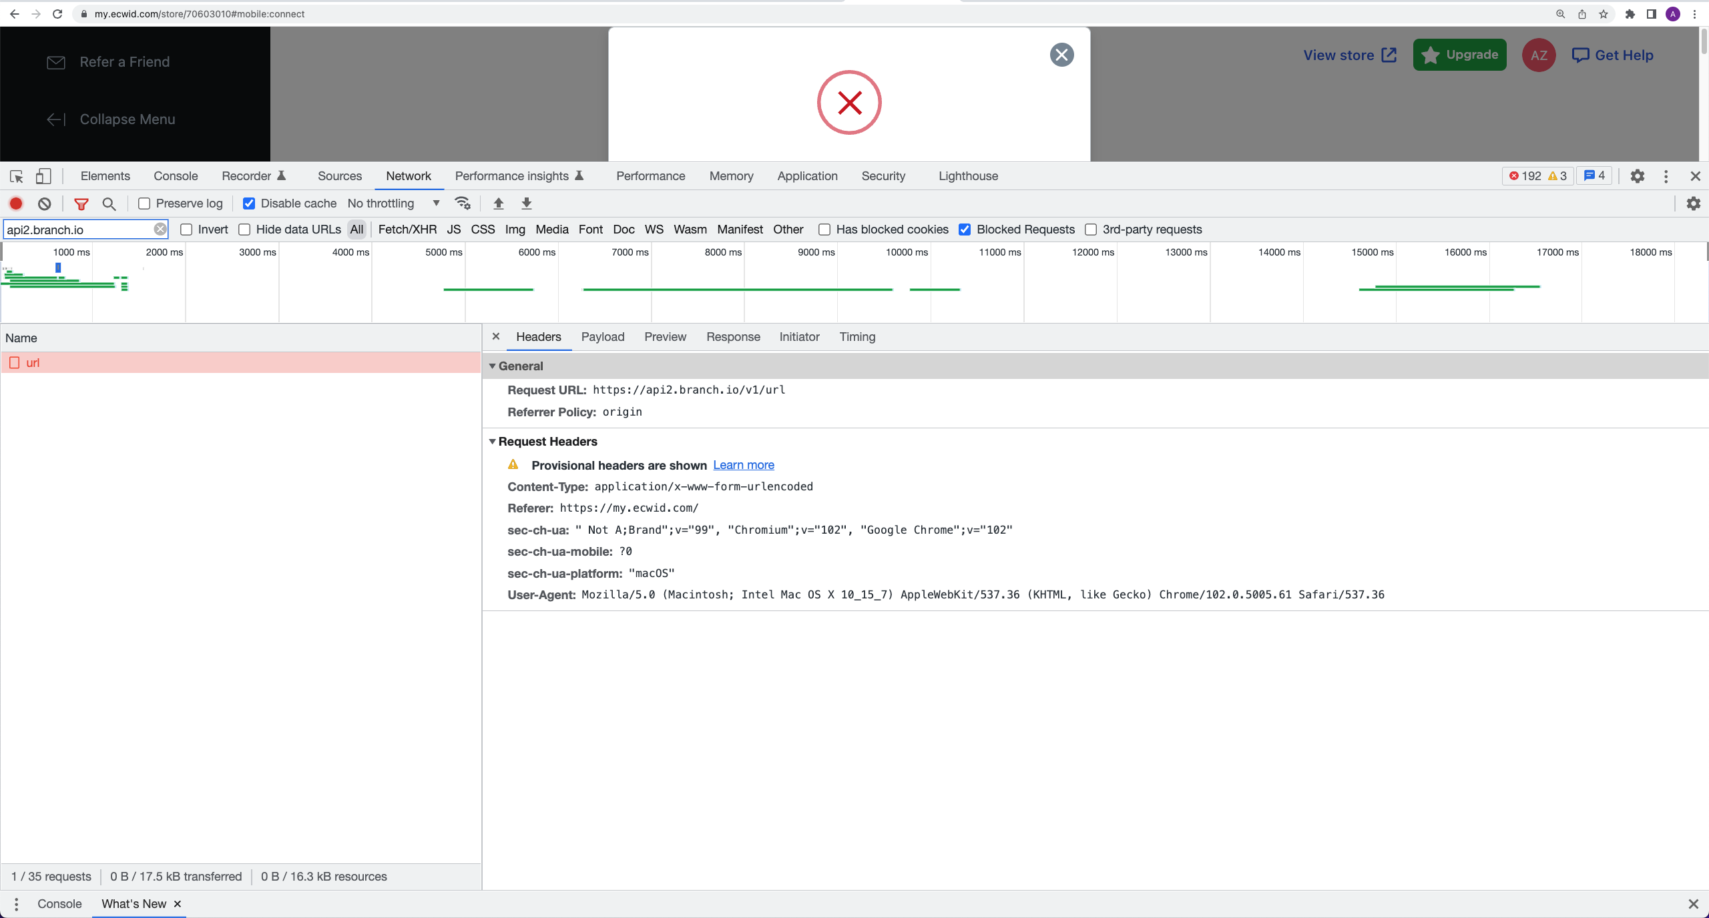Export HAR file with the download icon
The width and height of the screenshot is (1709, 918).
(x=526, y=203)
